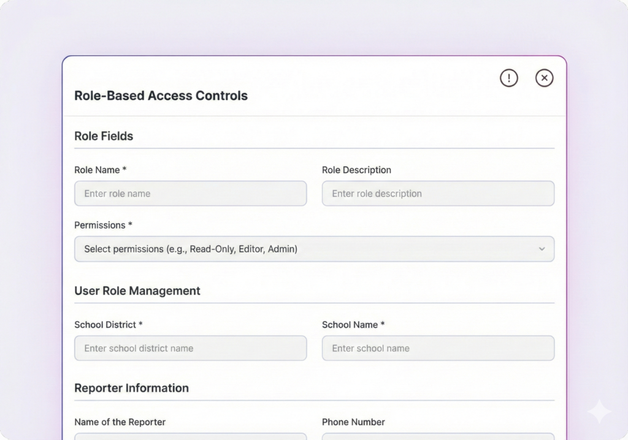Click the sparkle icon in bottom corner
The width and height of the screenshot is (628, 440).
pyautogui.click(x=599, y=412)
